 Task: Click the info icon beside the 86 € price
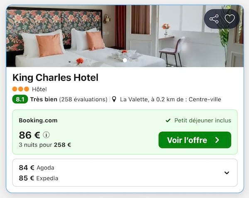pos(46,135)
